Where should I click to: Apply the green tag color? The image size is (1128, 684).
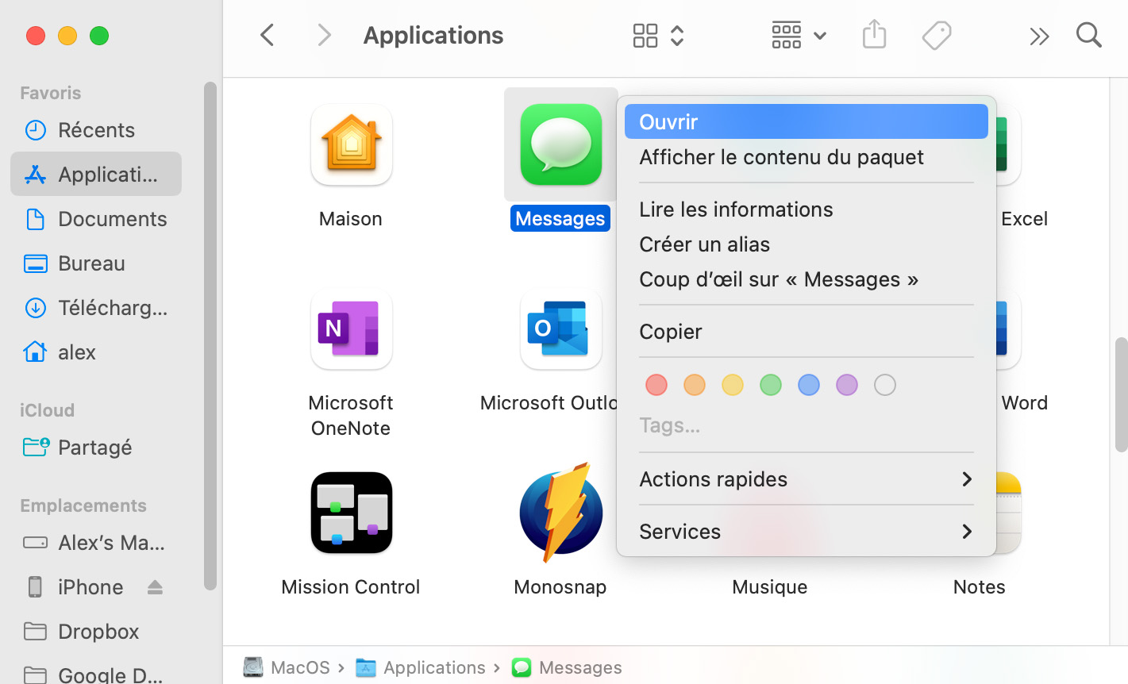pyautogui.click(x=771, y=385)
